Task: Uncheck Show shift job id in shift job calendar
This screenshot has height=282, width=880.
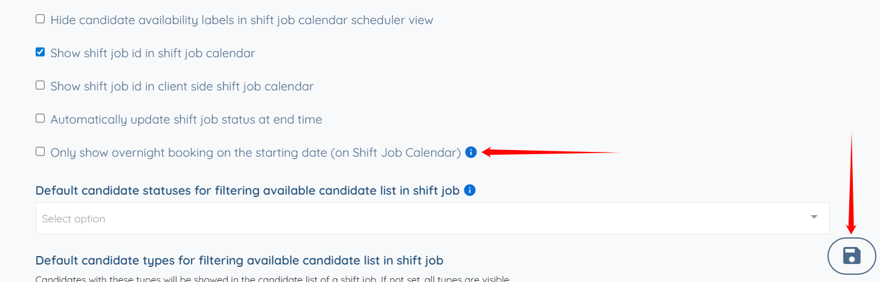Action: coord(40,52)
